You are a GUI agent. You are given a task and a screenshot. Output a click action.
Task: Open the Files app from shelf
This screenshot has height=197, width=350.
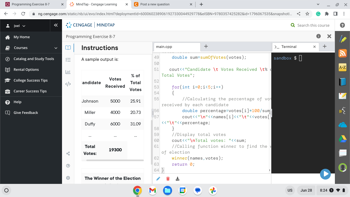(168, 190)
